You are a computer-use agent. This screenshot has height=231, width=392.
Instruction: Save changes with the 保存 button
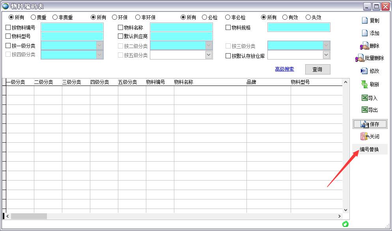(370, 124)
